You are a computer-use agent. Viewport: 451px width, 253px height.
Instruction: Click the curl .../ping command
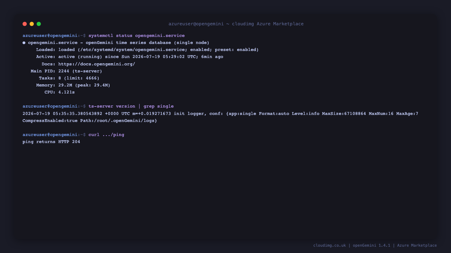point(106,135)
